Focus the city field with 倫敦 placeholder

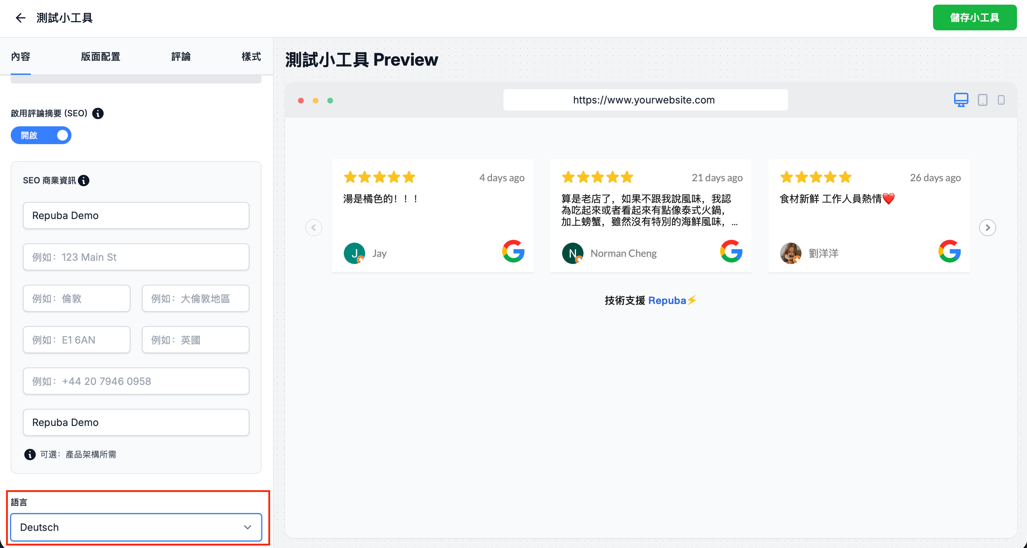click(x=76, y=299)
